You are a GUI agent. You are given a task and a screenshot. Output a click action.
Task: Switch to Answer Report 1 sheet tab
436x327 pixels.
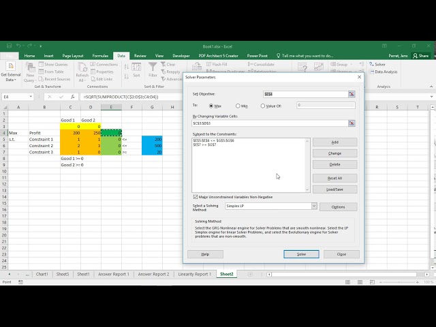pyautogui.click(x=114, y=274)
